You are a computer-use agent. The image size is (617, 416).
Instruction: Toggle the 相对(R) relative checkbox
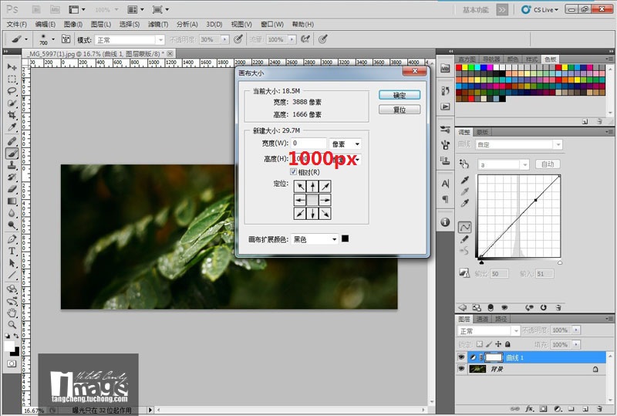(x=293, y=171)
